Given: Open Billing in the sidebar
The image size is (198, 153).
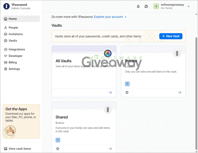Looking at the screenshot, I should tap(13, 62).
